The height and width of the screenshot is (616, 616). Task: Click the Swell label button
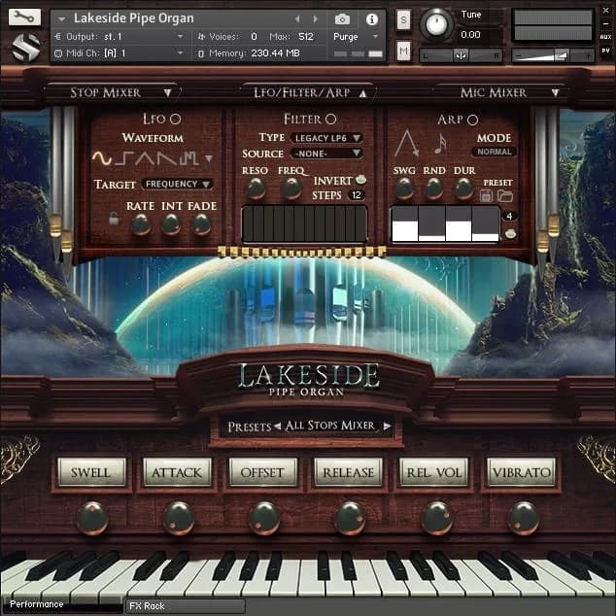(91, 472)
